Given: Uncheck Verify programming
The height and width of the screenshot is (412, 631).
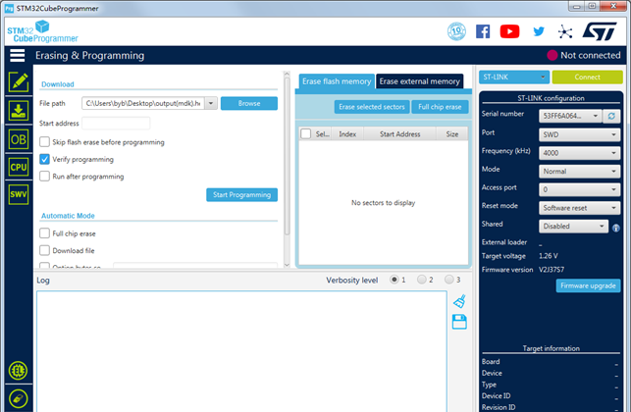Looking at the screenshot, I should (x=45, y=159).
